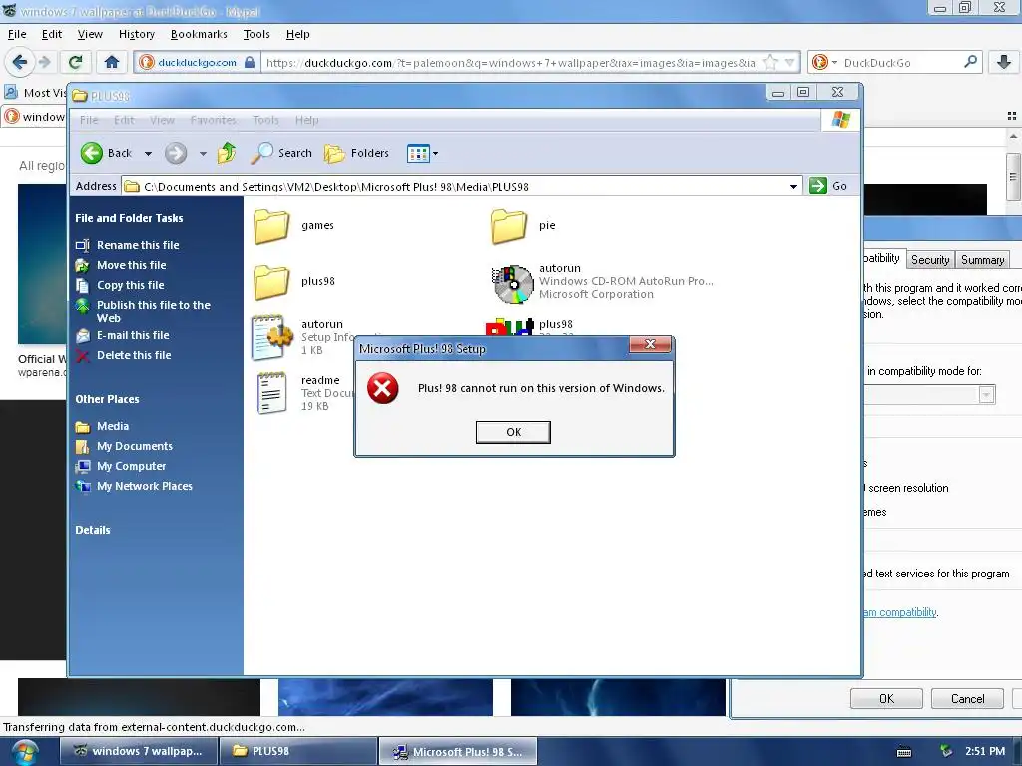Select the games folder

[x=294, y=226]
